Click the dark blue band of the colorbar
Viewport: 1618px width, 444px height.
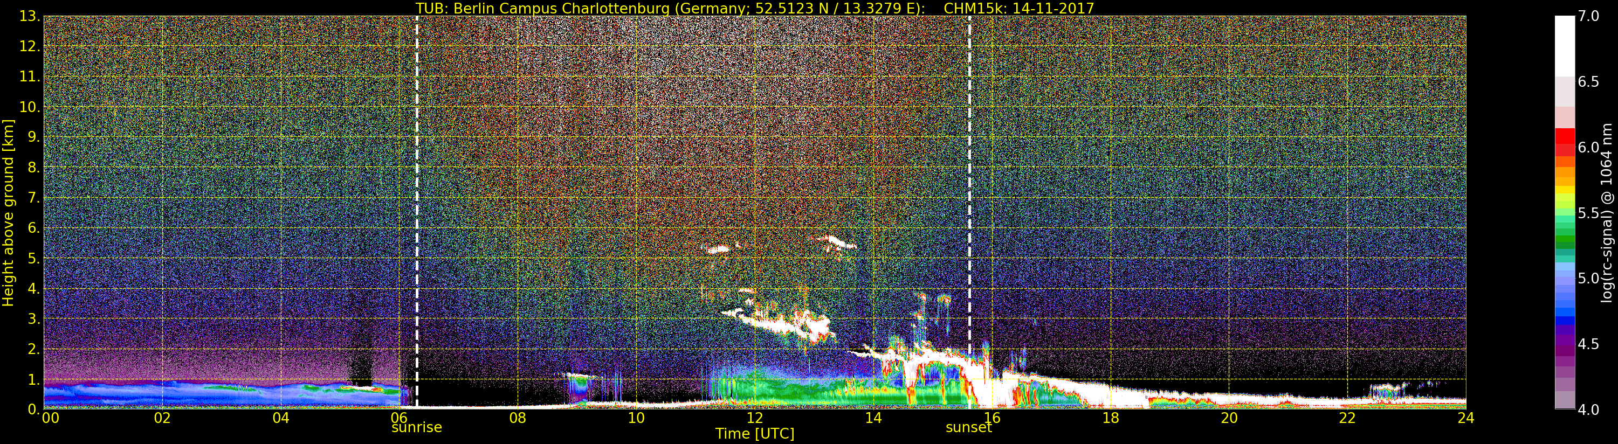click(1565, 320)
